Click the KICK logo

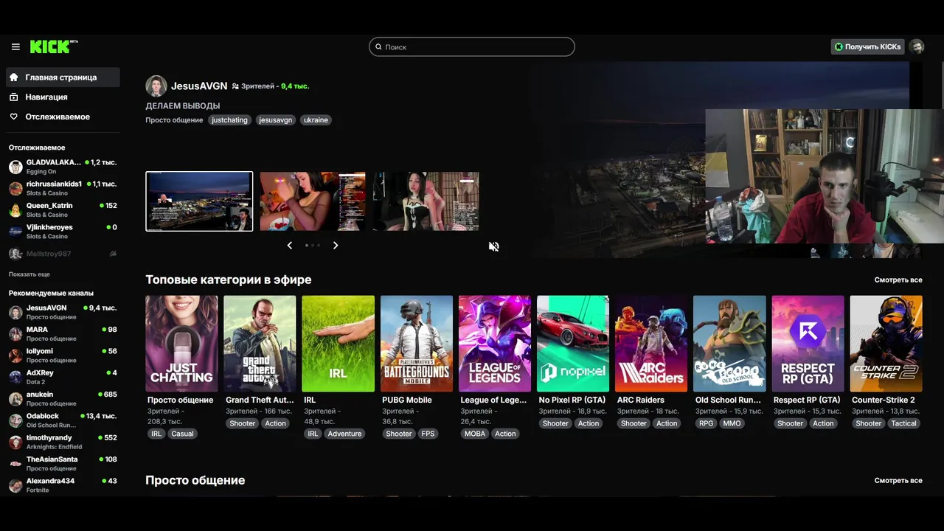click(52, 46)
